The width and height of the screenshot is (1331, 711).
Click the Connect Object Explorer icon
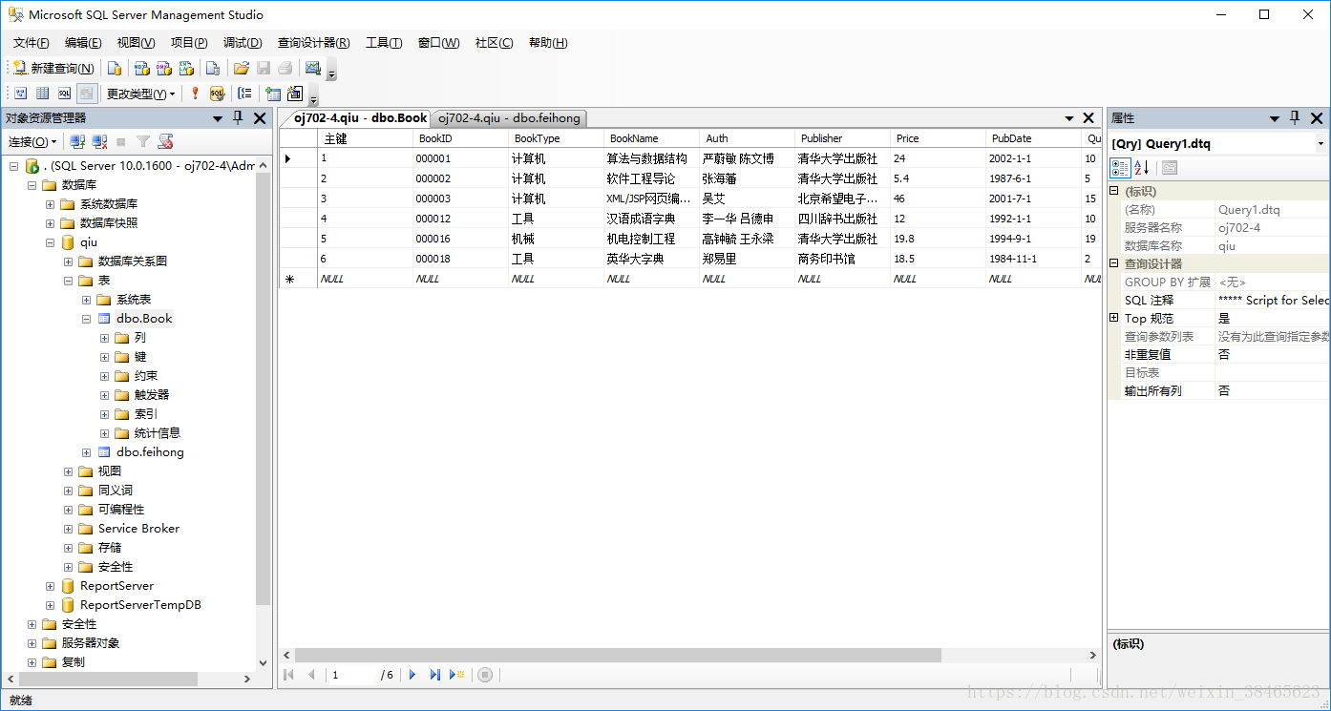tap(78, 141)
